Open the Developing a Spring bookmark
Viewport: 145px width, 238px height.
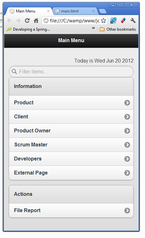point(28,29)
